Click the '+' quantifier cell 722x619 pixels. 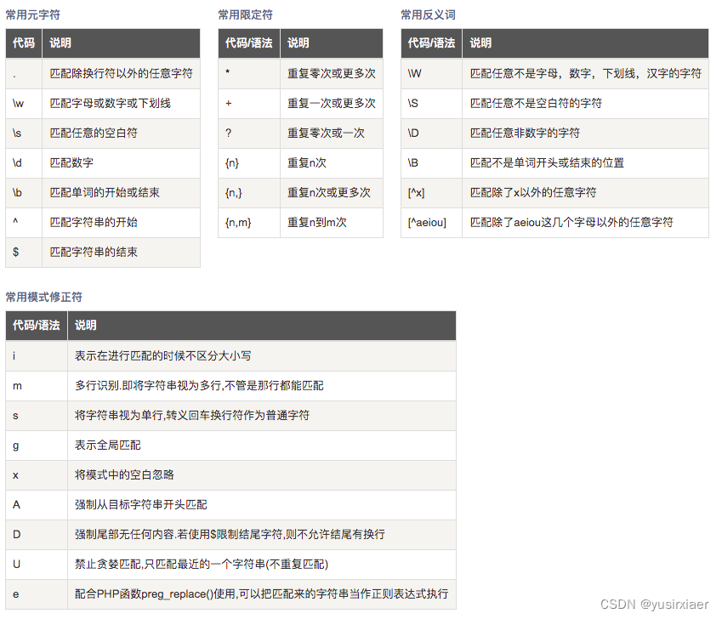coord(249,104)
